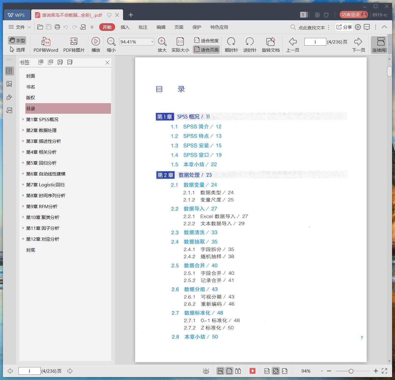Select 封面 bookmark
Screen dimensions: 395x380
tap(31, 76)
